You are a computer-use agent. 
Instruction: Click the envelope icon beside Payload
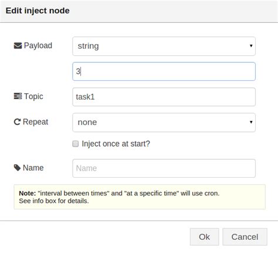point(18,46)
